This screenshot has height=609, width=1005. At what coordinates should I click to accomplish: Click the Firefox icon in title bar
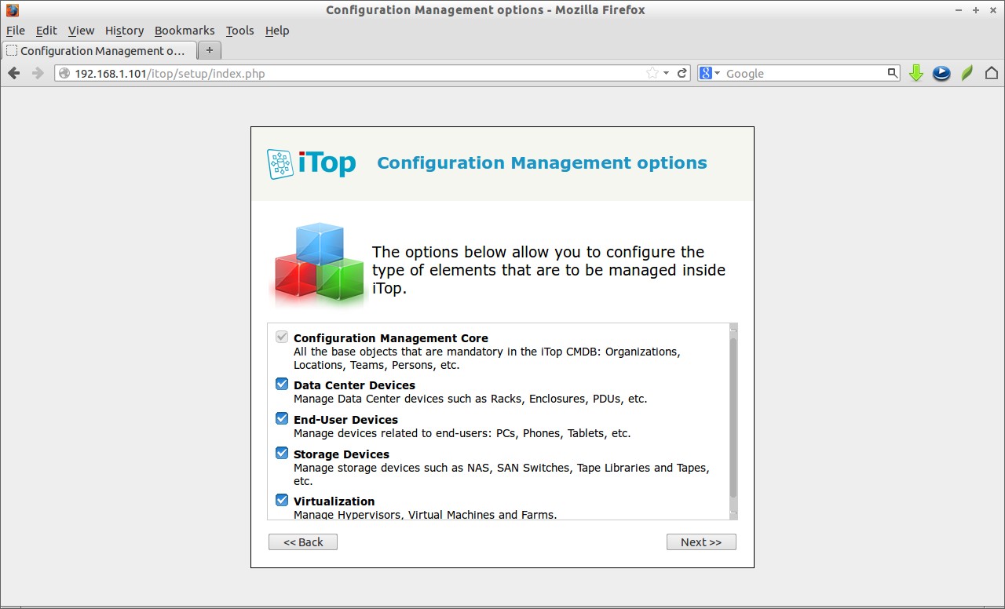point(12,10)
